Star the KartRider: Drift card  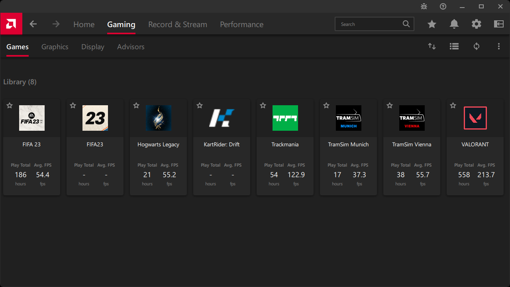[200, 105]
